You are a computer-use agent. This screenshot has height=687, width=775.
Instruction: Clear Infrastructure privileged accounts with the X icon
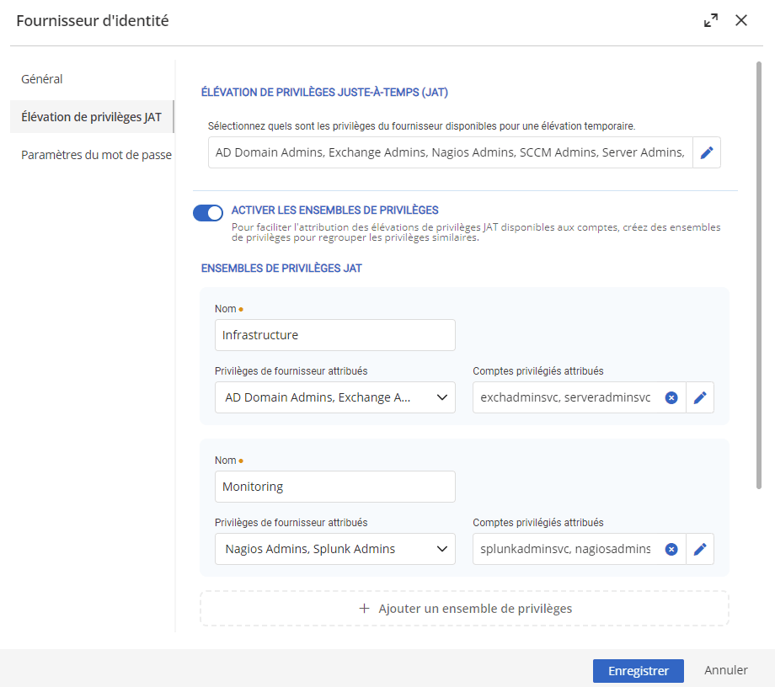671,397
